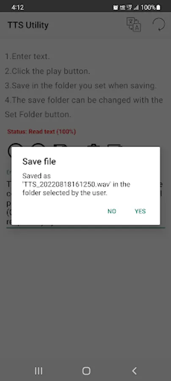Tap the Save file dialog title
This screenshot has height=381, width=171.
click(39, 162)
